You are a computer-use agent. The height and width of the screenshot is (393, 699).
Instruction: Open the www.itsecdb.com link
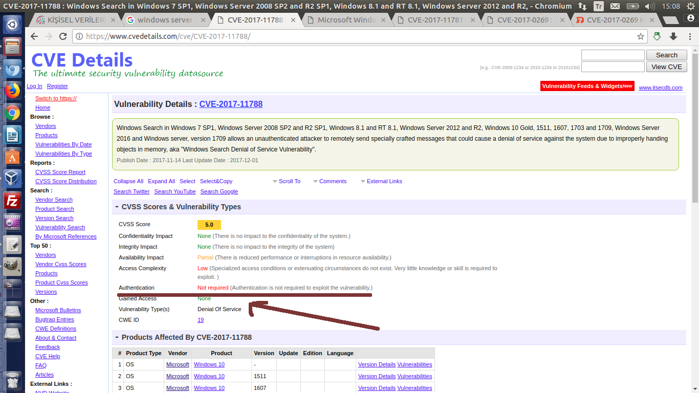[661, 88]
